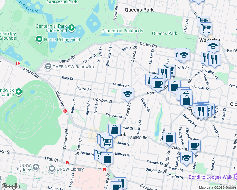Click the Albert St label
This screenshot has width=237, height=190.
click(x=124, y=143)
